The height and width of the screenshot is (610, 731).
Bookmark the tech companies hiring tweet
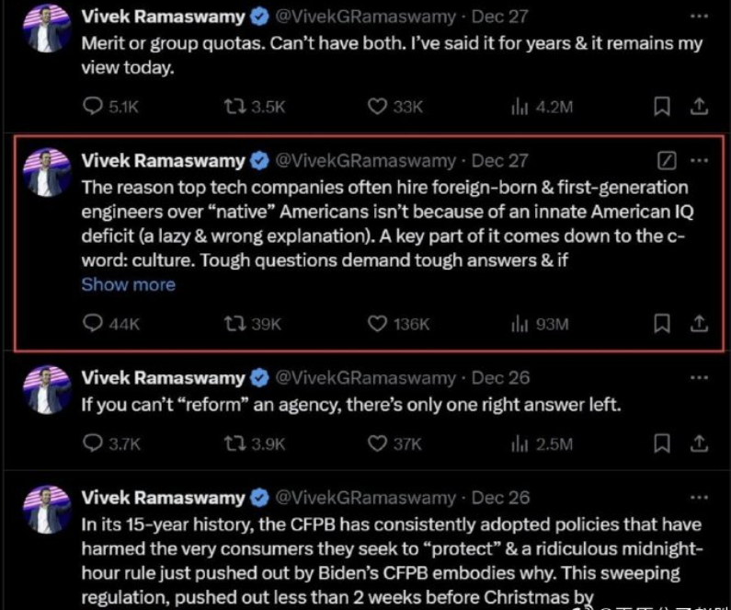pyautogui.click(x=661, y=324)
